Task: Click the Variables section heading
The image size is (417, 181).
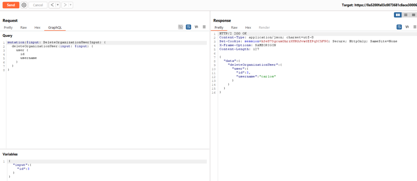Action: [x=10, y=154]
